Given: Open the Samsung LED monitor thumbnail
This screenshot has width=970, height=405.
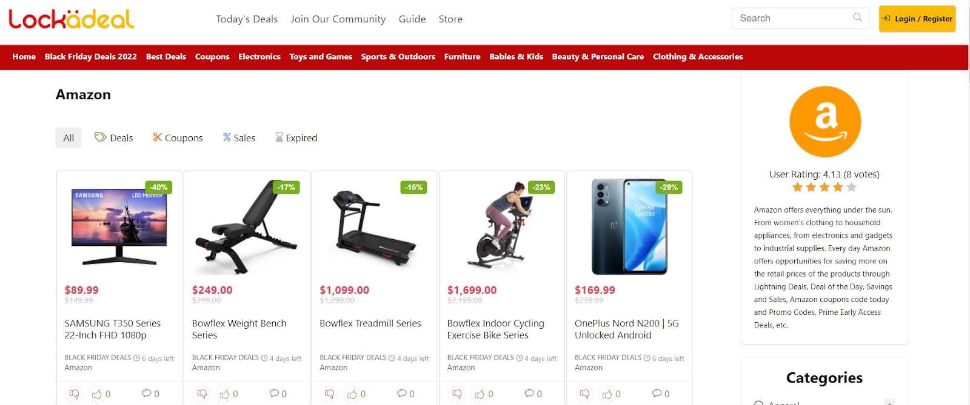Looking at the screenshot, I should click(119, 226).
